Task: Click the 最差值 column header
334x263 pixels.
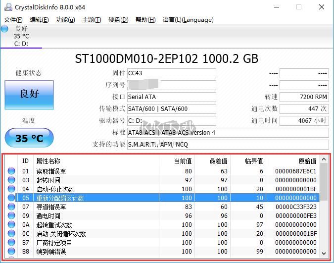Action: click(213, 161)
